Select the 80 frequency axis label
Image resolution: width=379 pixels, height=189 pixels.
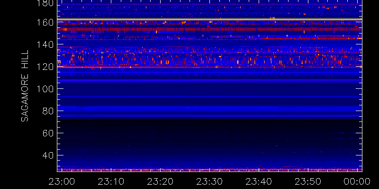coord(48,111)
